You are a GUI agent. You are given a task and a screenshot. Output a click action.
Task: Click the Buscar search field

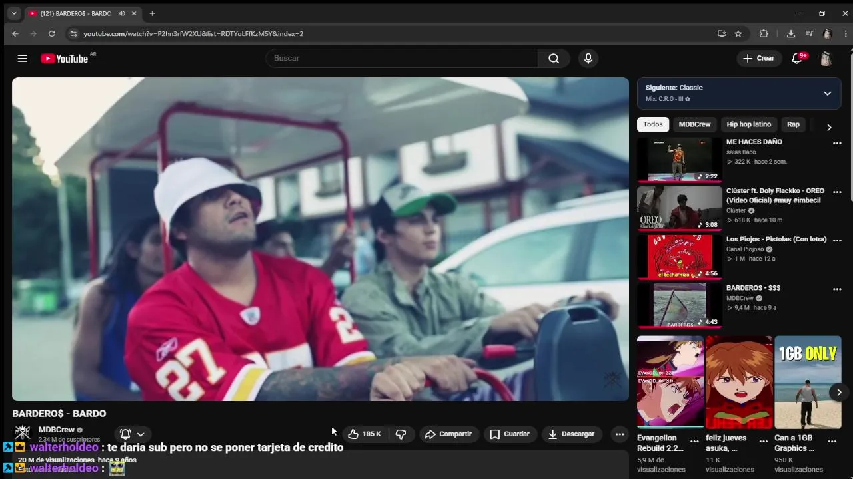coord(402,59)
